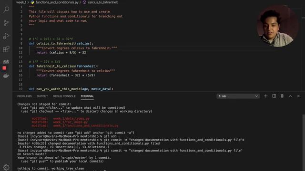
Task: Maximize the panel with up chevron
Action: (x=290, y=96)
